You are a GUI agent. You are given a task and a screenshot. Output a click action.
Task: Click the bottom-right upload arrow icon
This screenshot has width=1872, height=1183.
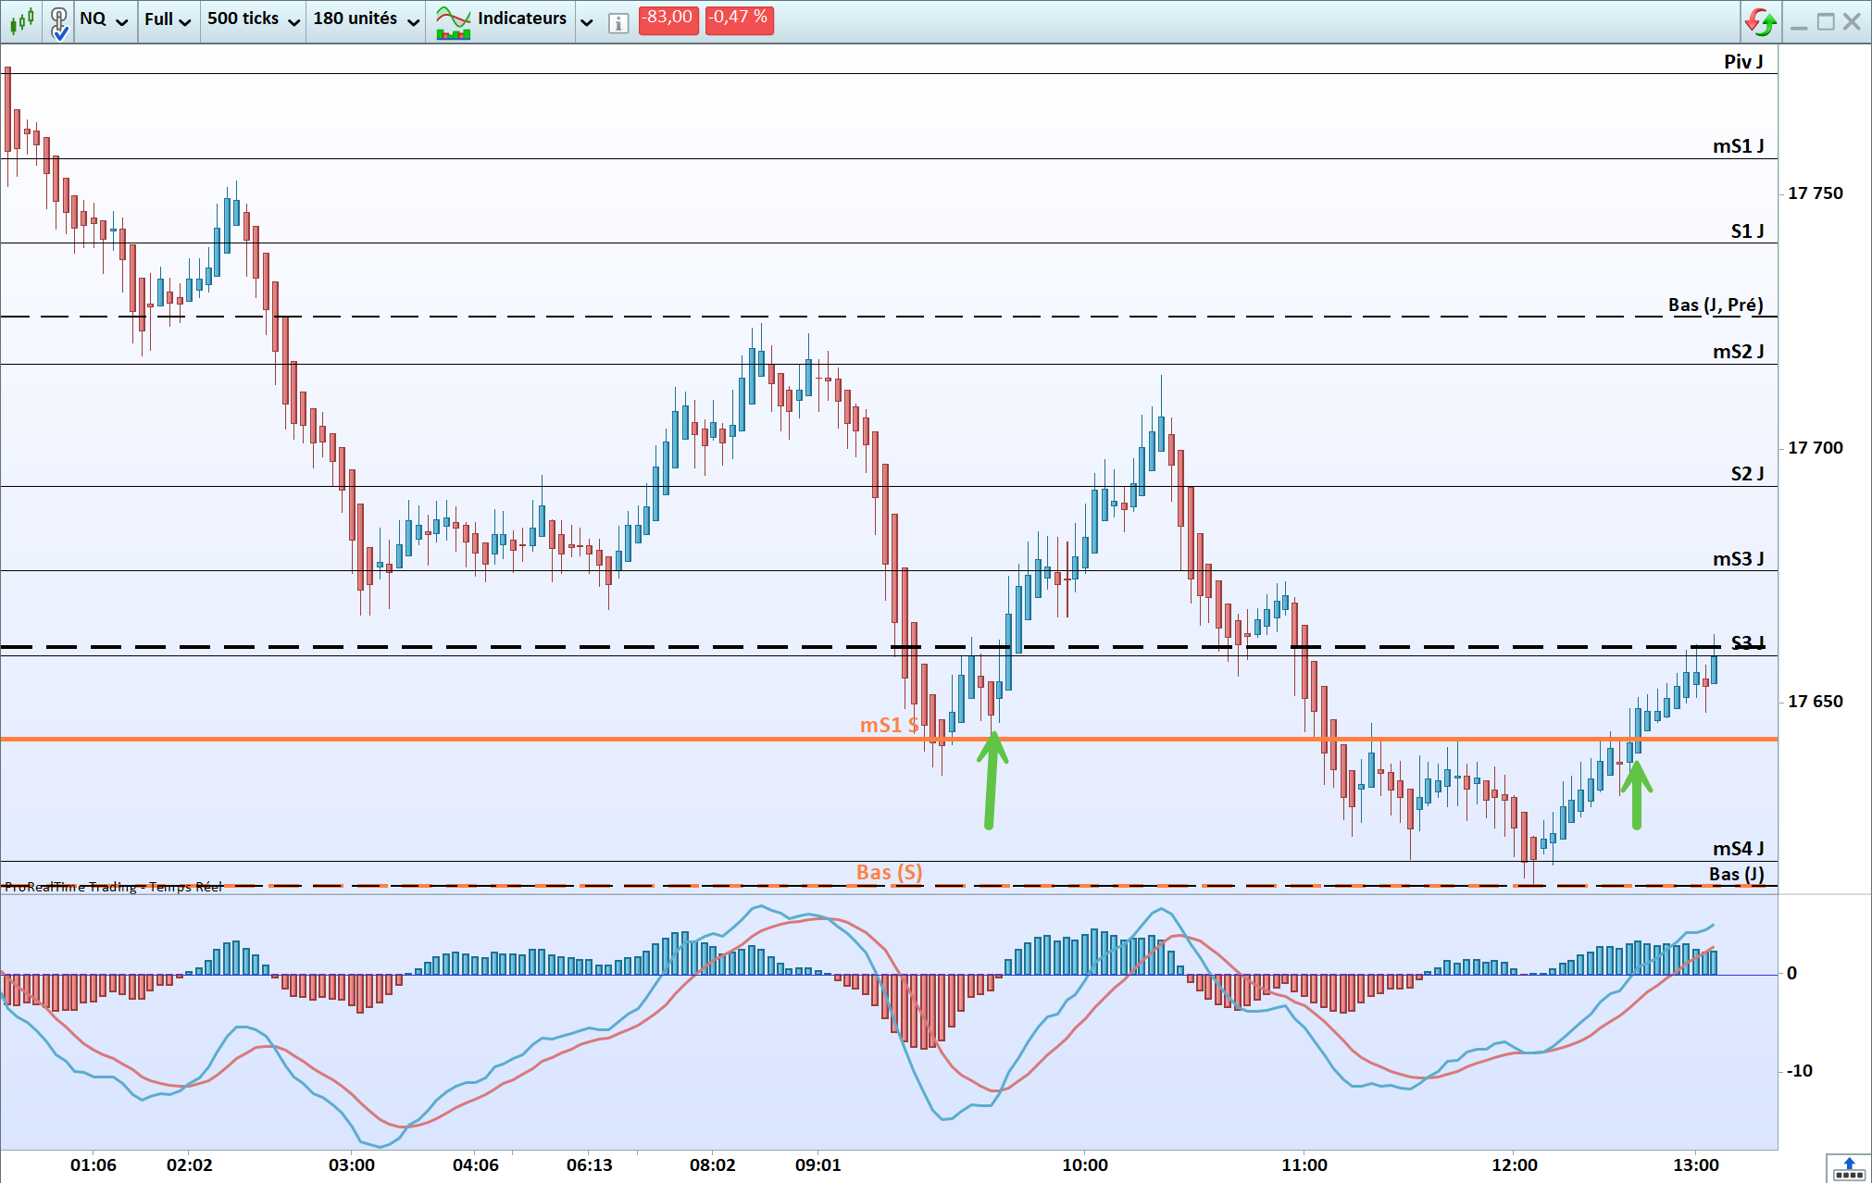1848,1167
